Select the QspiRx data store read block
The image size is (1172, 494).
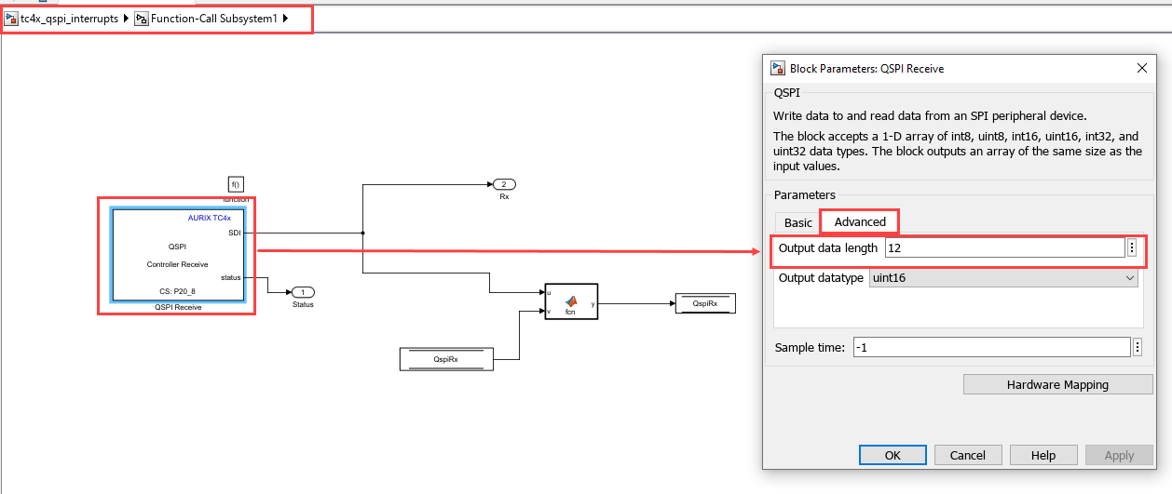pos(445,358)
